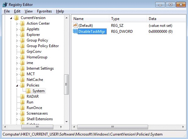The width and height of the screenshot is (188, 139).
Task: Open the Favorites menu
Action: click(44, 11)
